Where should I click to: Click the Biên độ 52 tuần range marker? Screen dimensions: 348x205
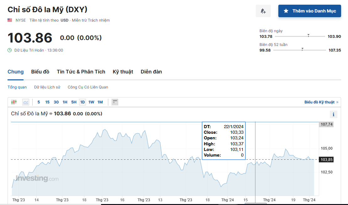(302, 49)
